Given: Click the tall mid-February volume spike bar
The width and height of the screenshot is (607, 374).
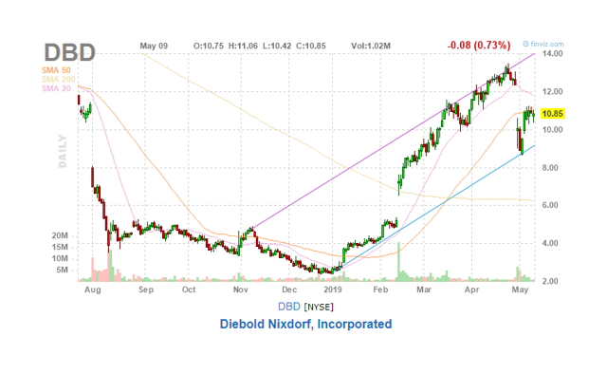Looking at the screenshot, I should click(398, 262).
